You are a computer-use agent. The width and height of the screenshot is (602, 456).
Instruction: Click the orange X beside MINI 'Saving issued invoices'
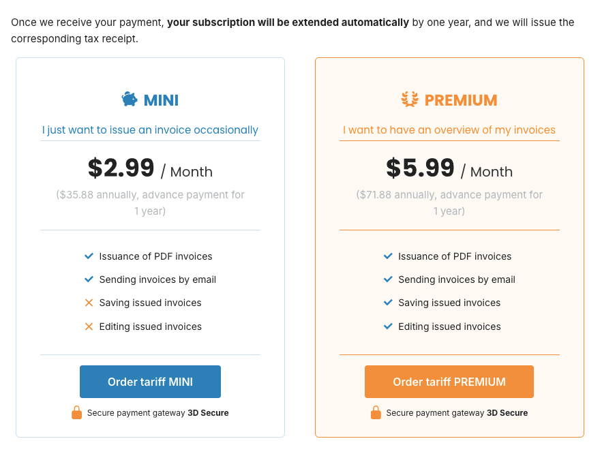pyautogui.click(x=89, y=303)
